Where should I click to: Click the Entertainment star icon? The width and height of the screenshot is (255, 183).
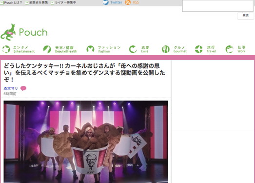click(6, 49)
